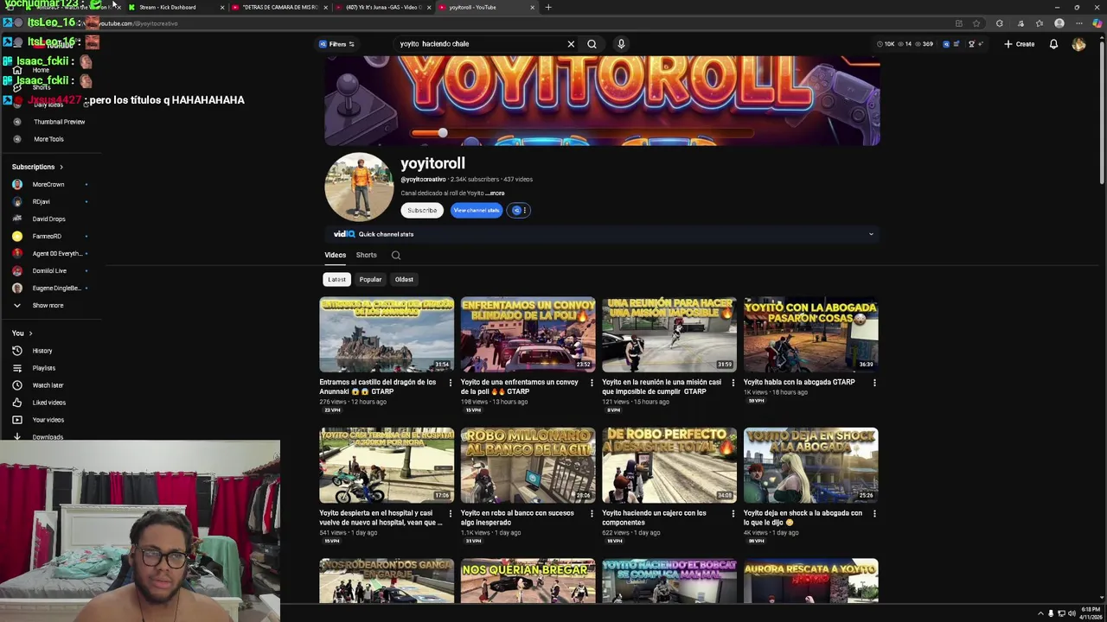The width and height of the screenshot is (1107, 622).
Task: Open the MoreCrown subscription channel
Action: tap(48, 184)
